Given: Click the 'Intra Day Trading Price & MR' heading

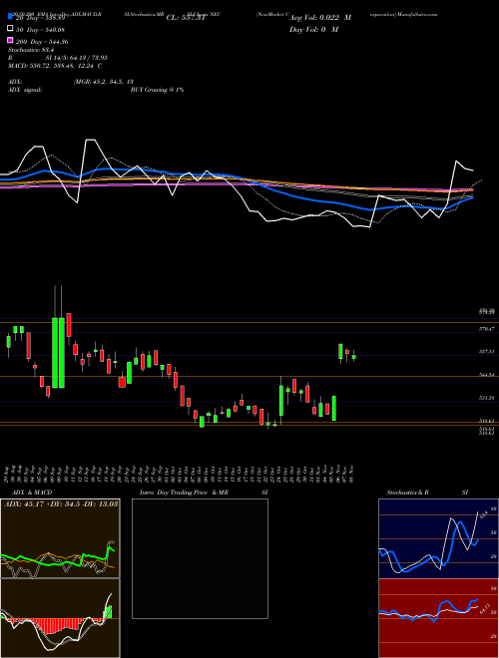Looking at the screenshot, I should click(x=184, y=493).
